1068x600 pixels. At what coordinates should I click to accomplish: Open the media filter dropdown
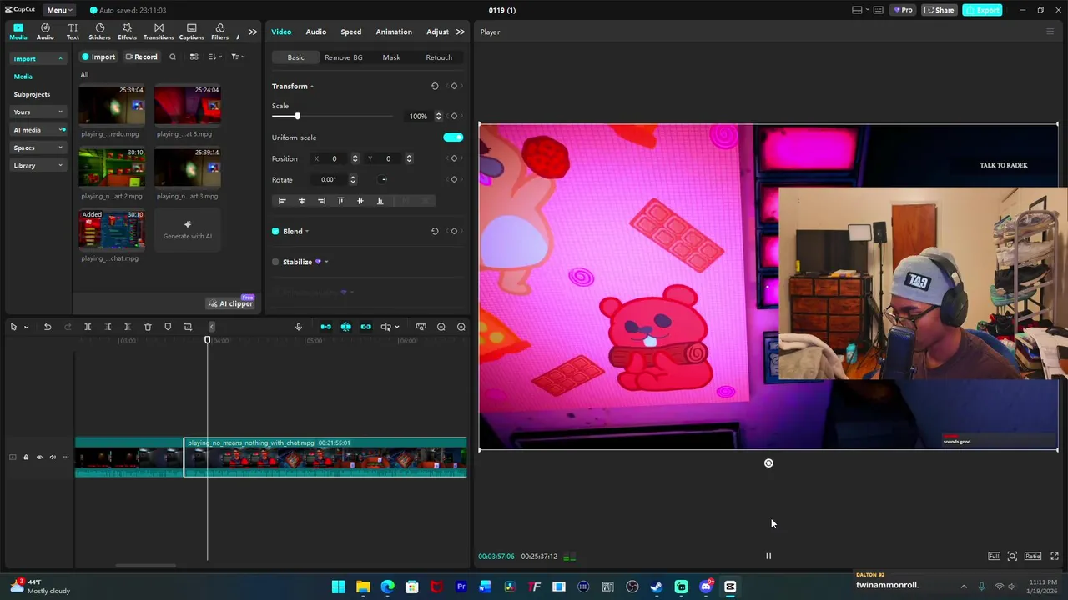pyautogui.click(x=238, y=57)
